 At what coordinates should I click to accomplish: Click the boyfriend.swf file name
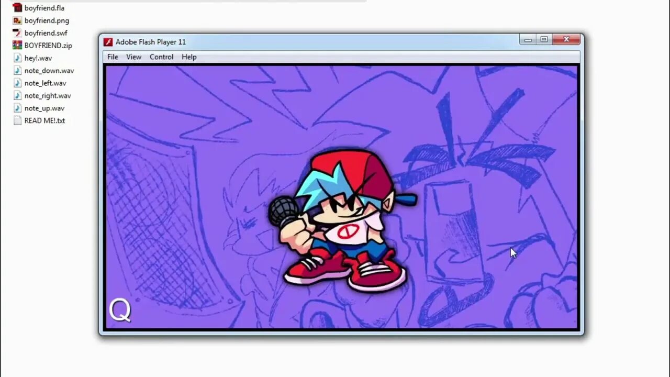(x=46, y=33)
